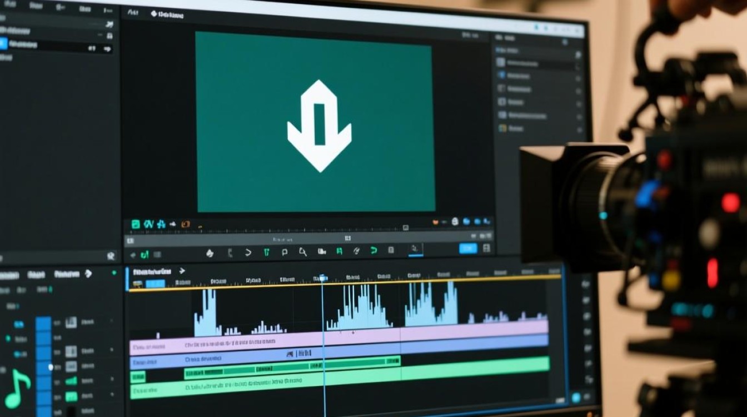Click small white arrow icon under preview
This screenshot has height=417, width=747.
point(173,225)
